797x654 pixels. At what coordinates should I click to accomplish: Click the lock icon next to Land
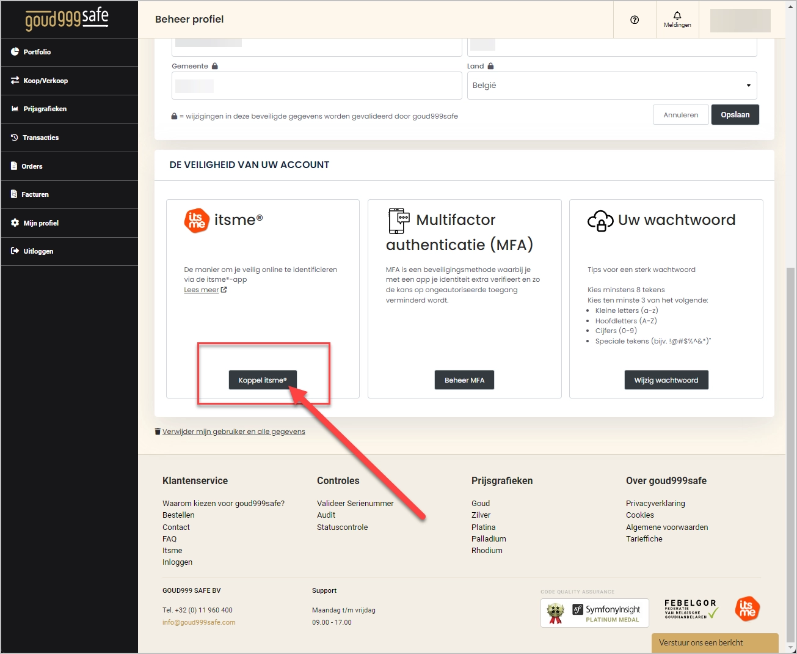tap(490, 66)
